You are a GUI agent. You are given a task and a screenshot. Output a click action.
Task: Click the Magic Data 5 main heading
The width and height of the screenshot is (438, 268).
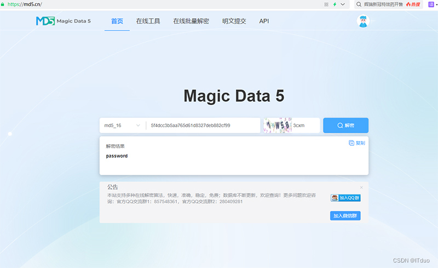[x=234, y=96]
